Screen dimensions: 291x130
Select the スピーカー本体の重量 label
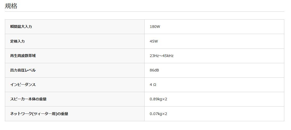(x=28, y=99)
